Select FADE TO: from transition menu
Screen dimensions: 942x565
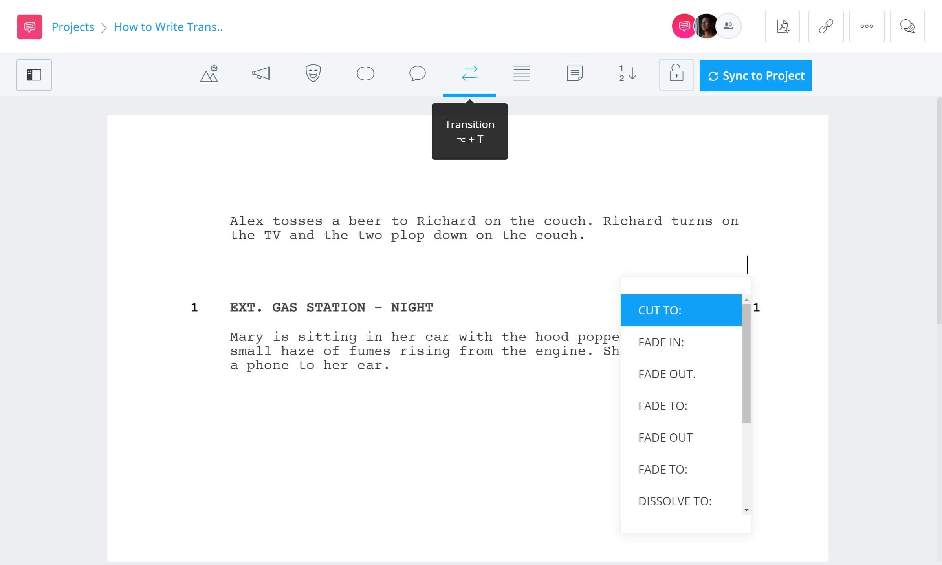point(662,406)
